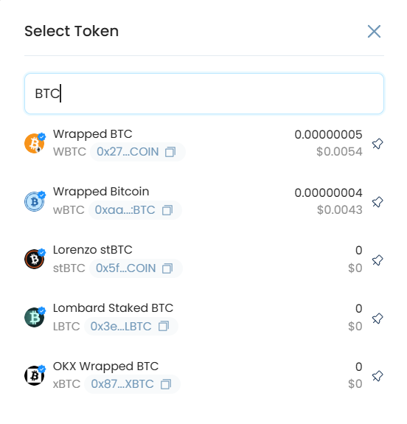
Task: Copy the wBTC 0xaa...:BTC address
Action: pyautogui.click(x=167, y=210)
